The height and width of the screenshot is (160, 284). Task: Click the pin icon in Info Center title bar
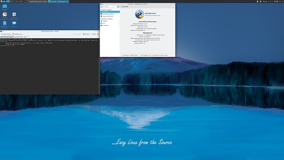pyautogui.click(x=102, y=4)
